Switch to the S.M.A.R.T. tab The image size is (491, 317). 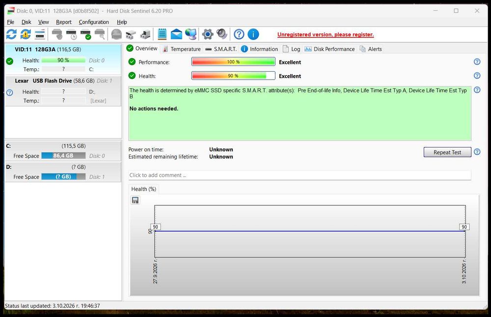221,49
